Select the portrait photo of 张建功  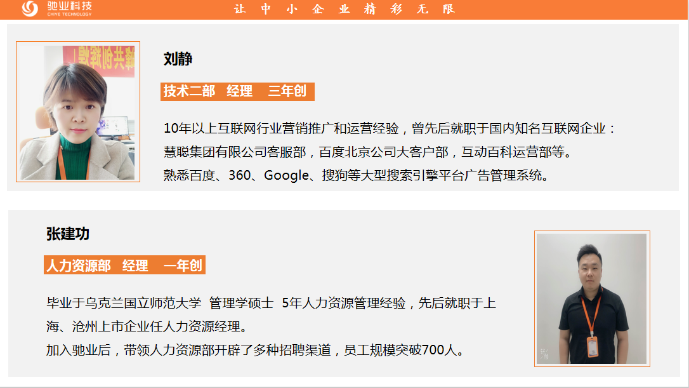tap(592, 298)
